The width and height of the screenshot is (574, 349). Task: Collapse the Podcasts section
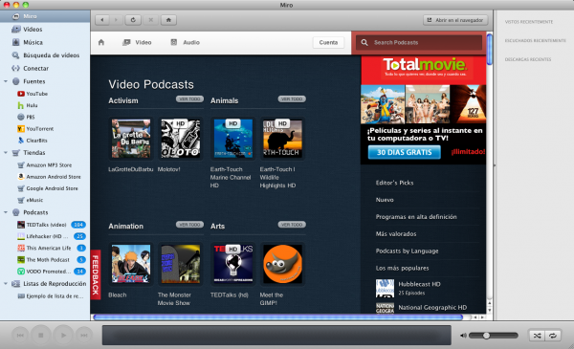[x=6, y=212]
